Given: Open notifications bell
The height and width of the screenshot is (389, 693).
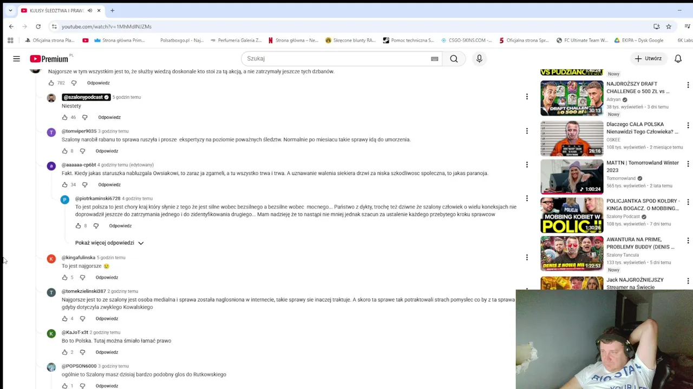Looking at the screenshot, I should pos(678,58).
